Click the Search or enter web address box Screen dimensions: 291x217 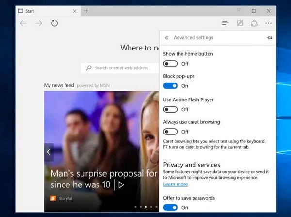tap(121, 68)
